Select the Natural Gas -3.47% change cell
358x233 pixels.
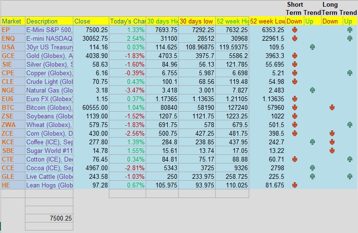[127, 90]
